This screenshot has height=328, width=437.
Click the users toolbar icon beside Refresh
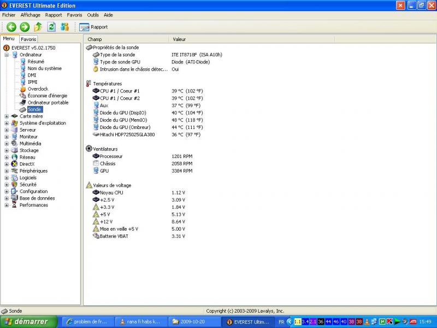coord(64,27)
